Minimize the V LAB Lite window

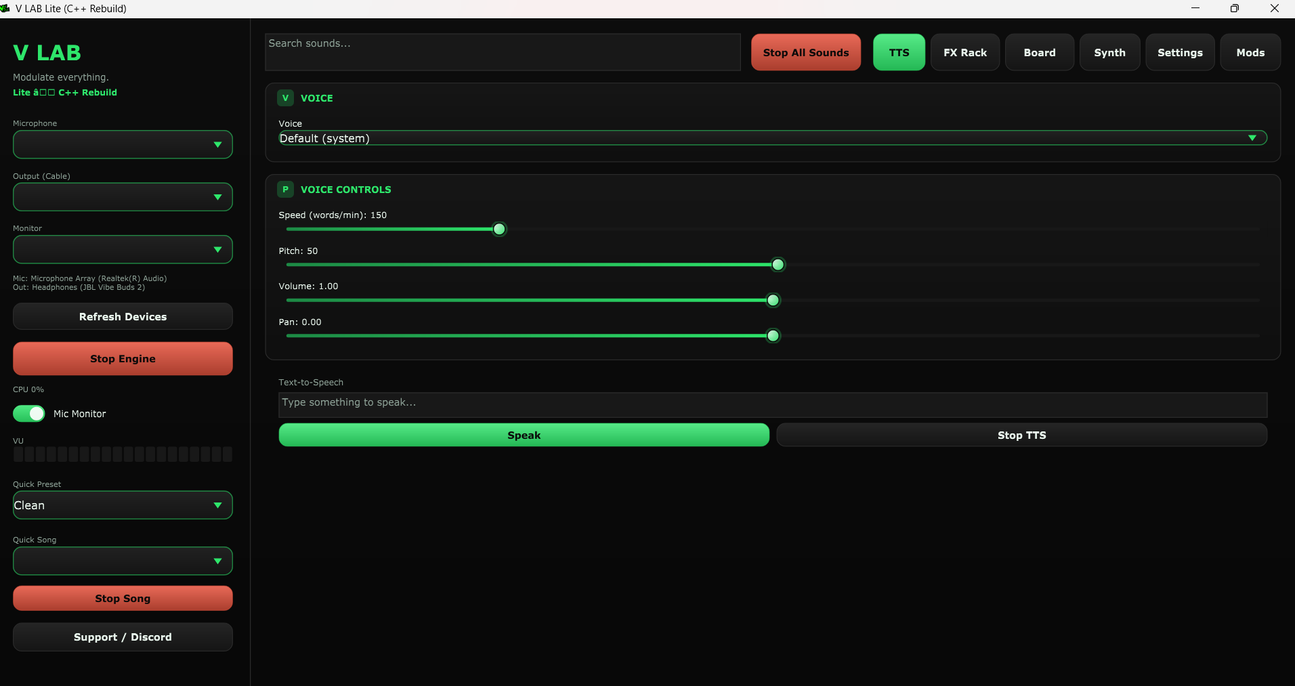[1195, 8]
